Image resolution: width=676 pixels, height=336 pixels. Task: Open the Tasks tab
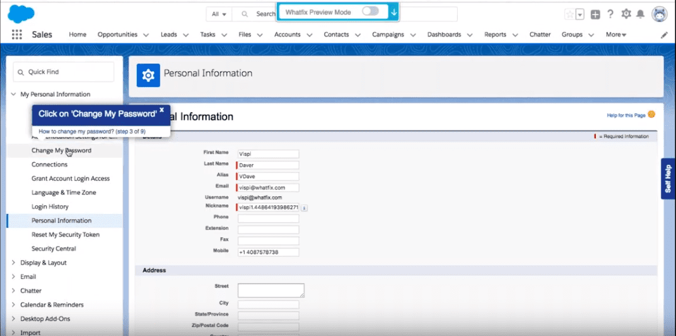point(208,35)
